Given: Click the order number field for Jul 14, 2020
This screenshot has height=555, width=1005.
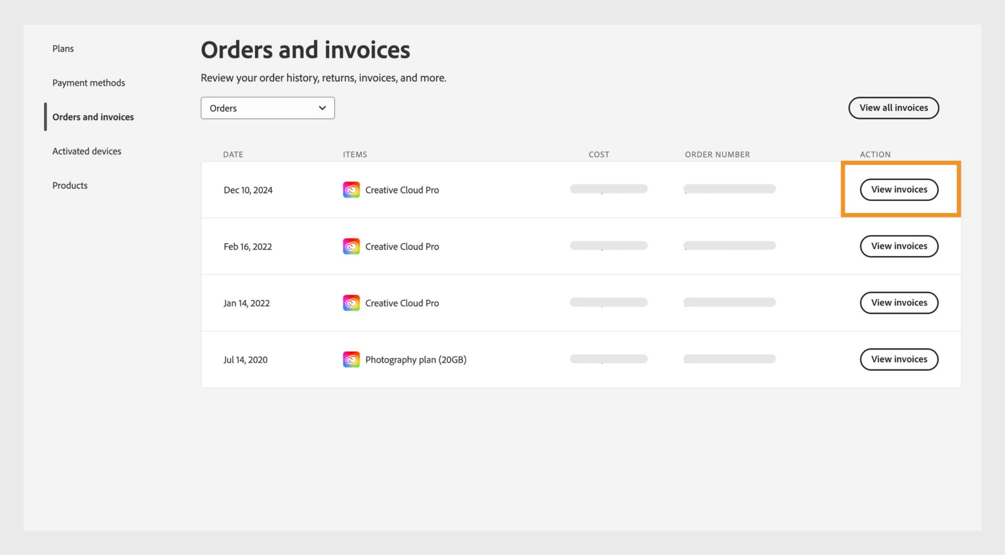Looking at the screenshot, I should (729, 359).
